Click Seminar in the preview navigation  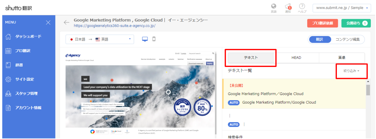click(x=181, y=59)
